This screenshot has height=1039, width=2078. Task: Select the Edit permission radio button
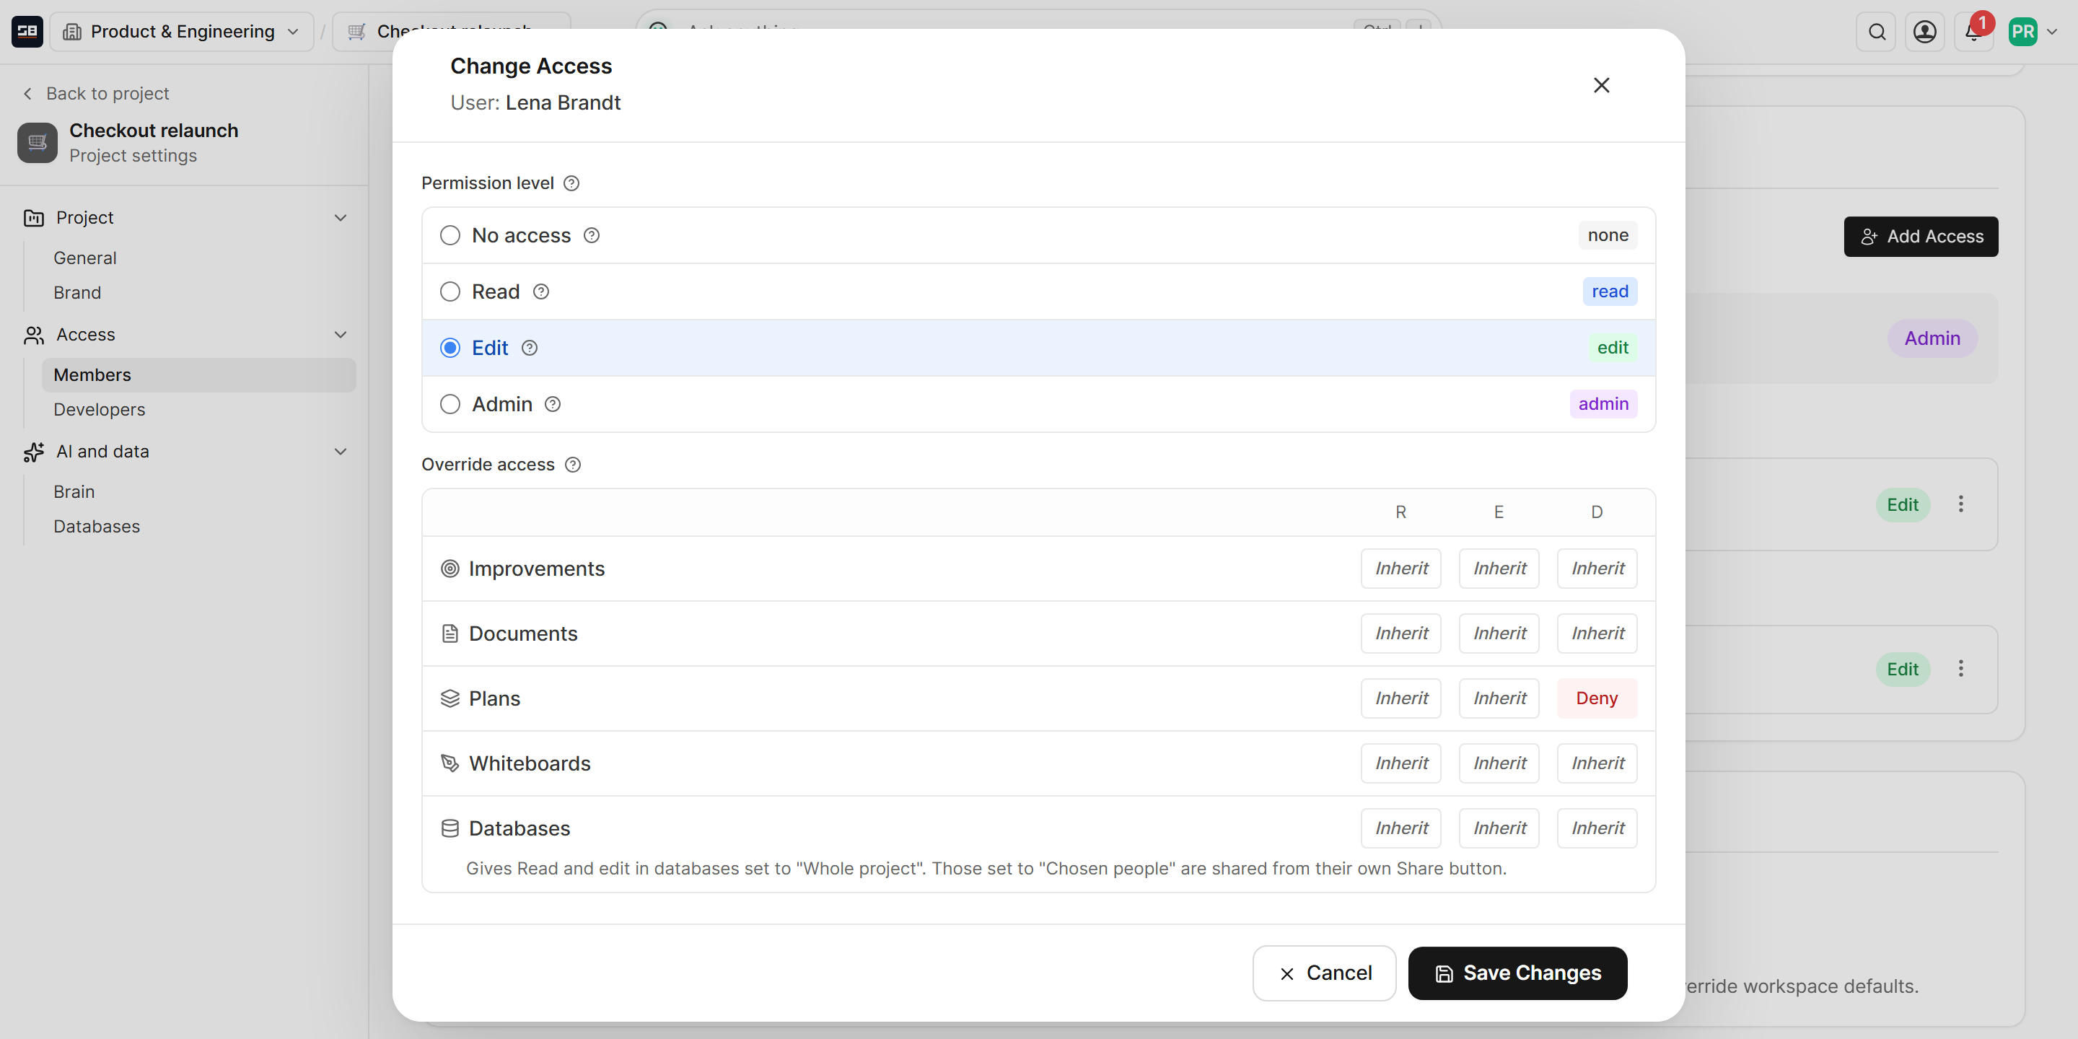click(x=450, y=348)
